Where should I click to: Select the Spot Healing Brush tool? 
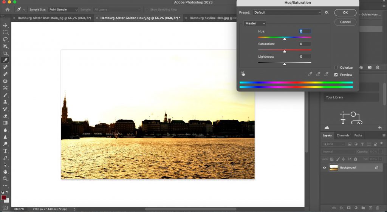tap(5, 67)
